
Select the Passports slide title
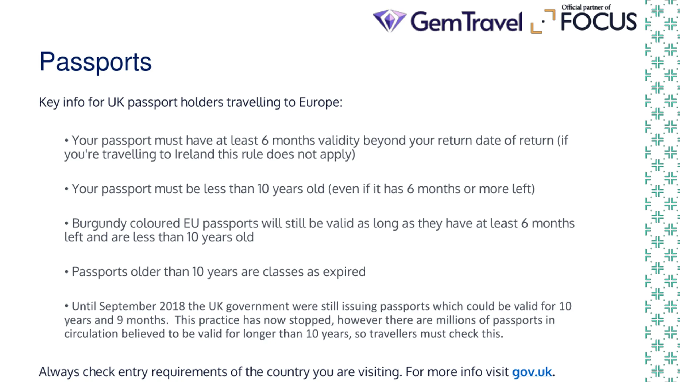[x=95, y=62]
